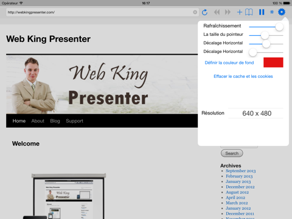The image size is (292, 219).
Task: Click the website Search button
Action: (x=232, y=153)
